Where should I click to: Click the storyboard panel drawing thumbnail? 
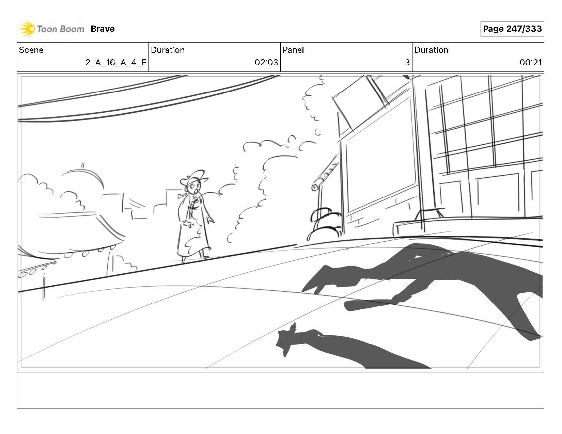coord(280,222)
